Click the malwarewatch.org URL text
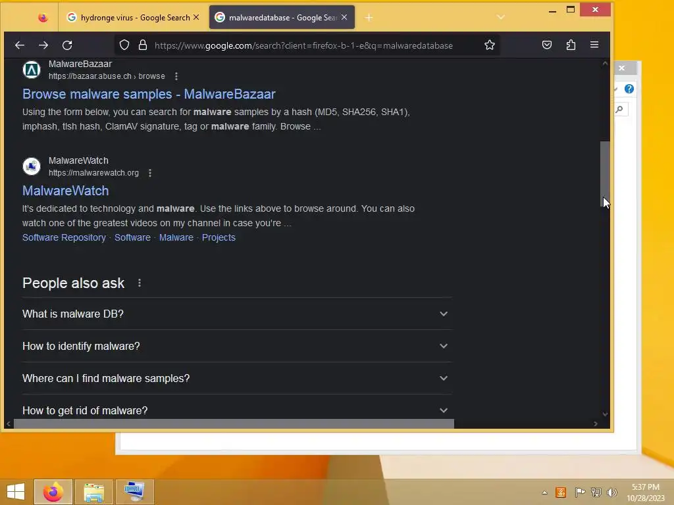This screenshot has height=505, width=674. coord(93,173)
